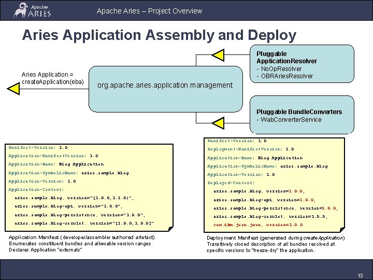Click the red com.ibm.json.java line

(258, 225)
